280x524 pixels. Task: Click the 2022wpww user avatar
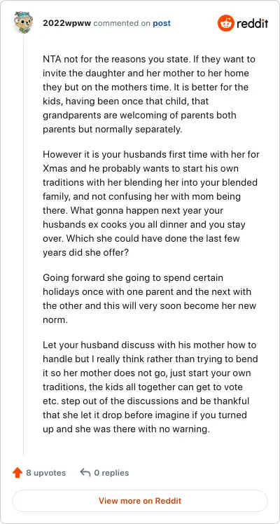point(23,22)
